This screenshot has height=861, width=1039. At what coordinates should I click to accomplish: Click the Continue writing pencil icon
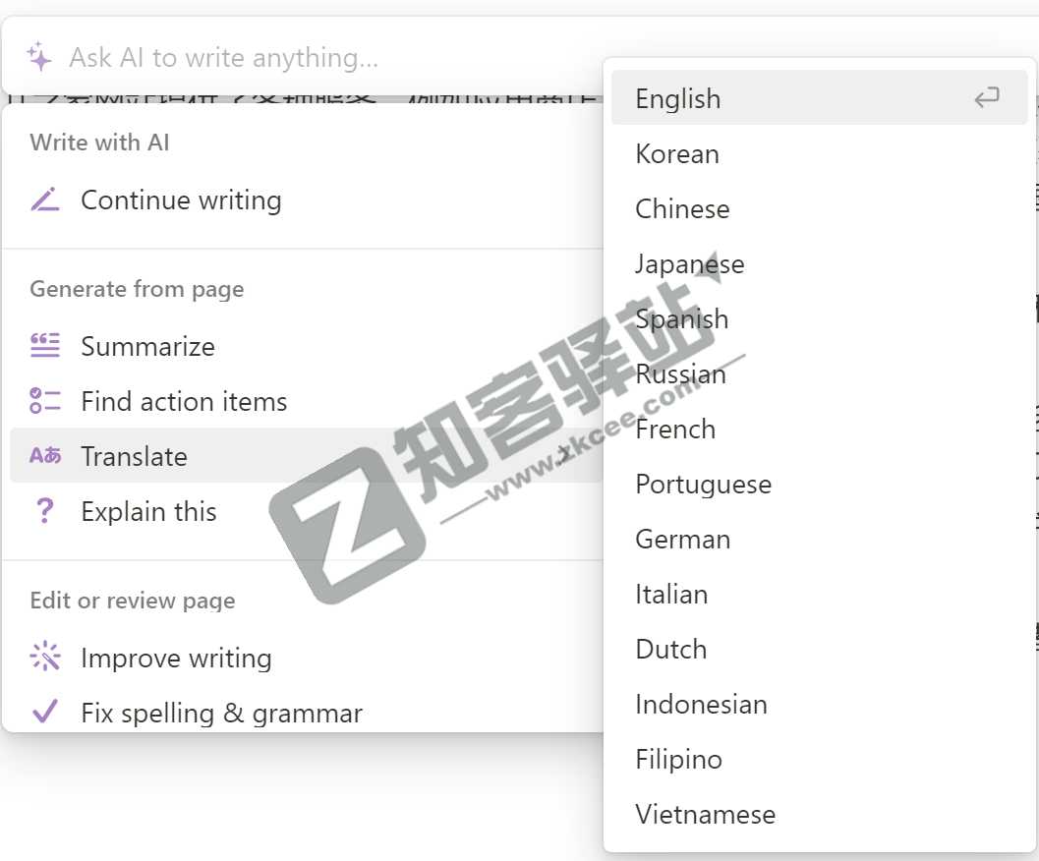(45, 201)
